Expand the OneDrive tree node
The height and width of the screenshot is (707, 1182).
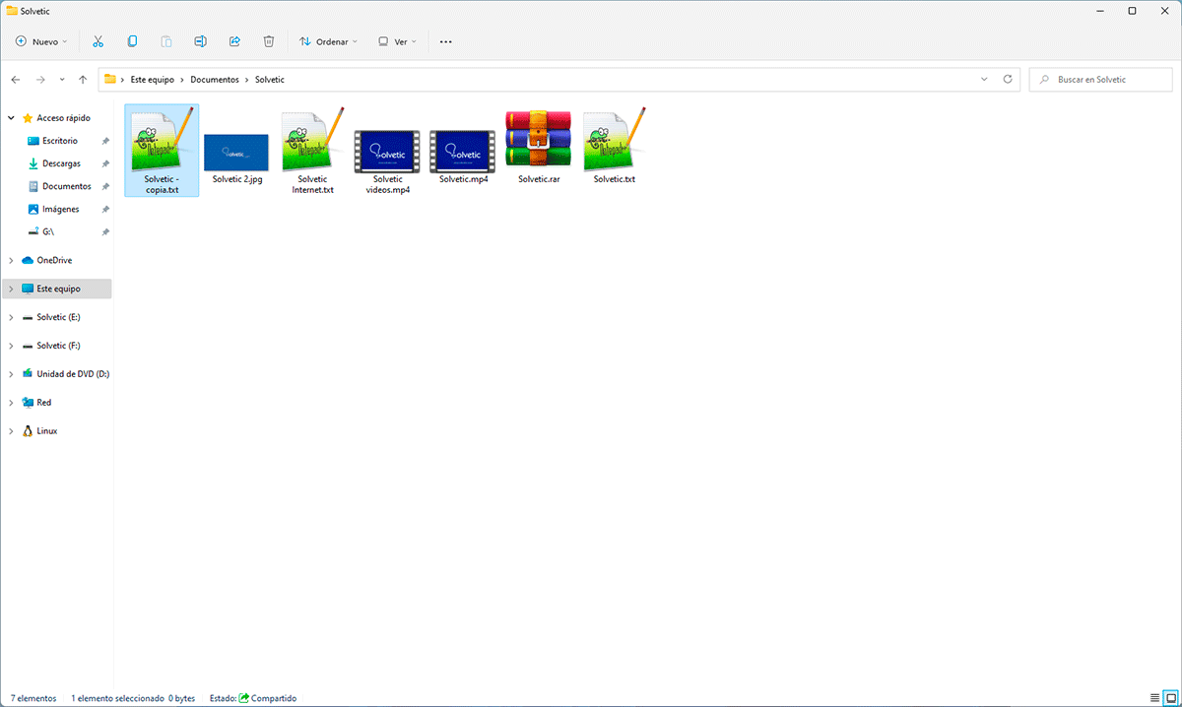[11, 260]
